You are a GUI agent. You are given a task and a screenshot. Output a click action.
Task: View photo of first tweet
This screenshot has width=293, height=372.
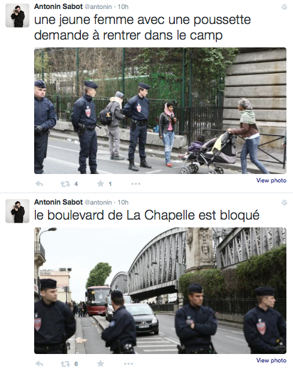point(271,181)
